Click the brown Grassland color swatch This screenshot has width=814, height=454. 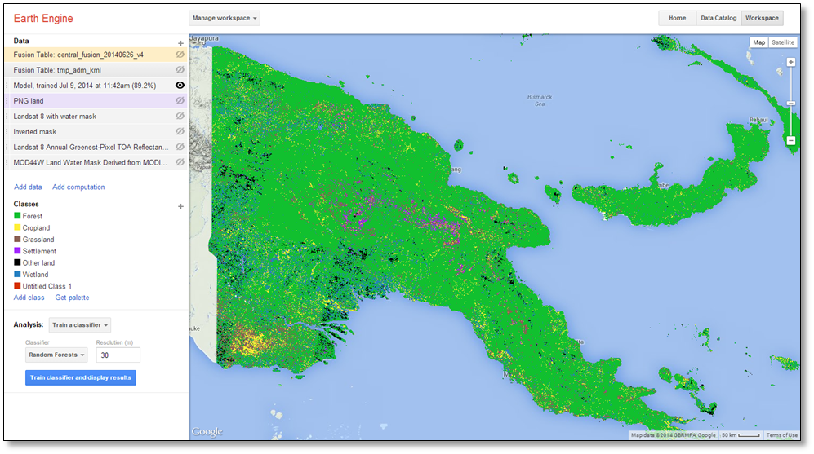[x=17, y=239]
